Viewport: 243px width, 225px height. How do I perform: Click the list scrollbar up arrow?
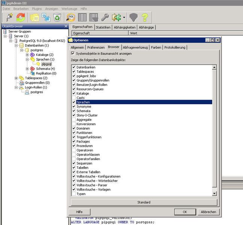click(214, 67)
